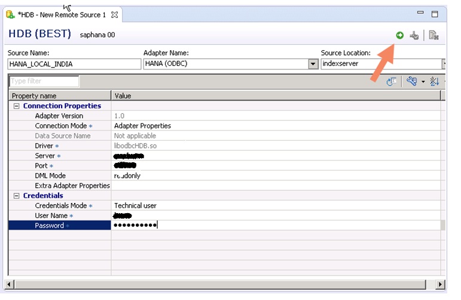Collapse the Credentials section
Viewport: 461px width, 300px height.
point(17,196)
